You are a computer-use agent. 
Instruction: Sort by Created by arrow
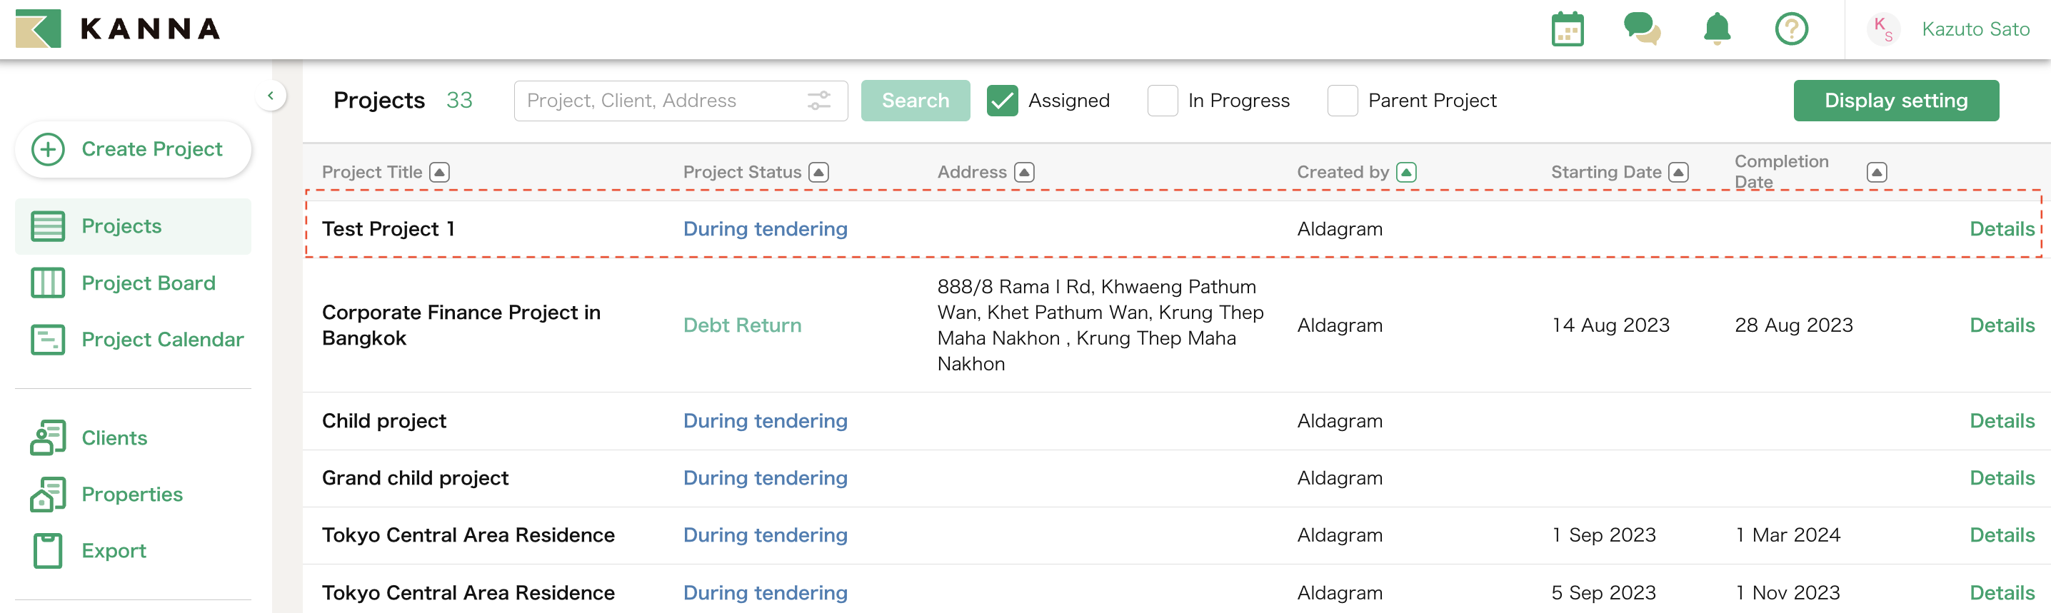pyautogui.click(x=1406, y=172)
